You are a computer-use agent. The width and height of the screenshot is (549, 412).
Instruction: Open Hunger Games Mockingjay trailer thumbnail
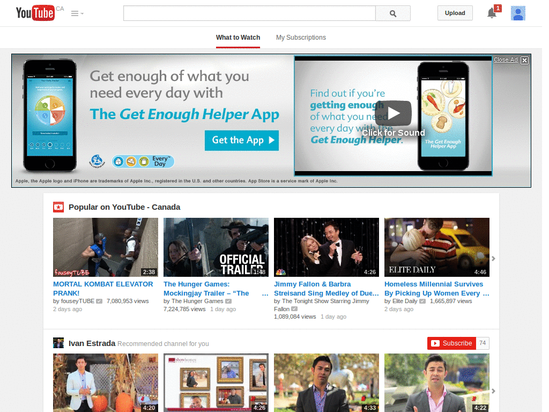tap(216, 247)
